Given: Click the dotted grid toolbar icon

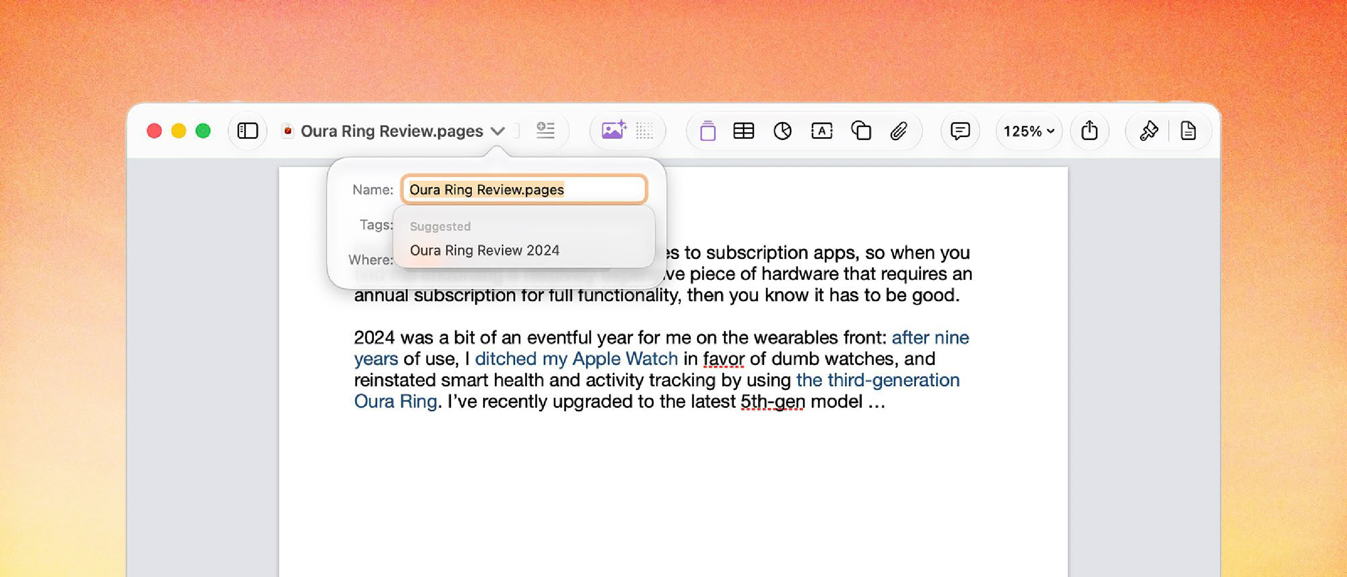Looking at the screenshot, I should (x=644, y=131).
